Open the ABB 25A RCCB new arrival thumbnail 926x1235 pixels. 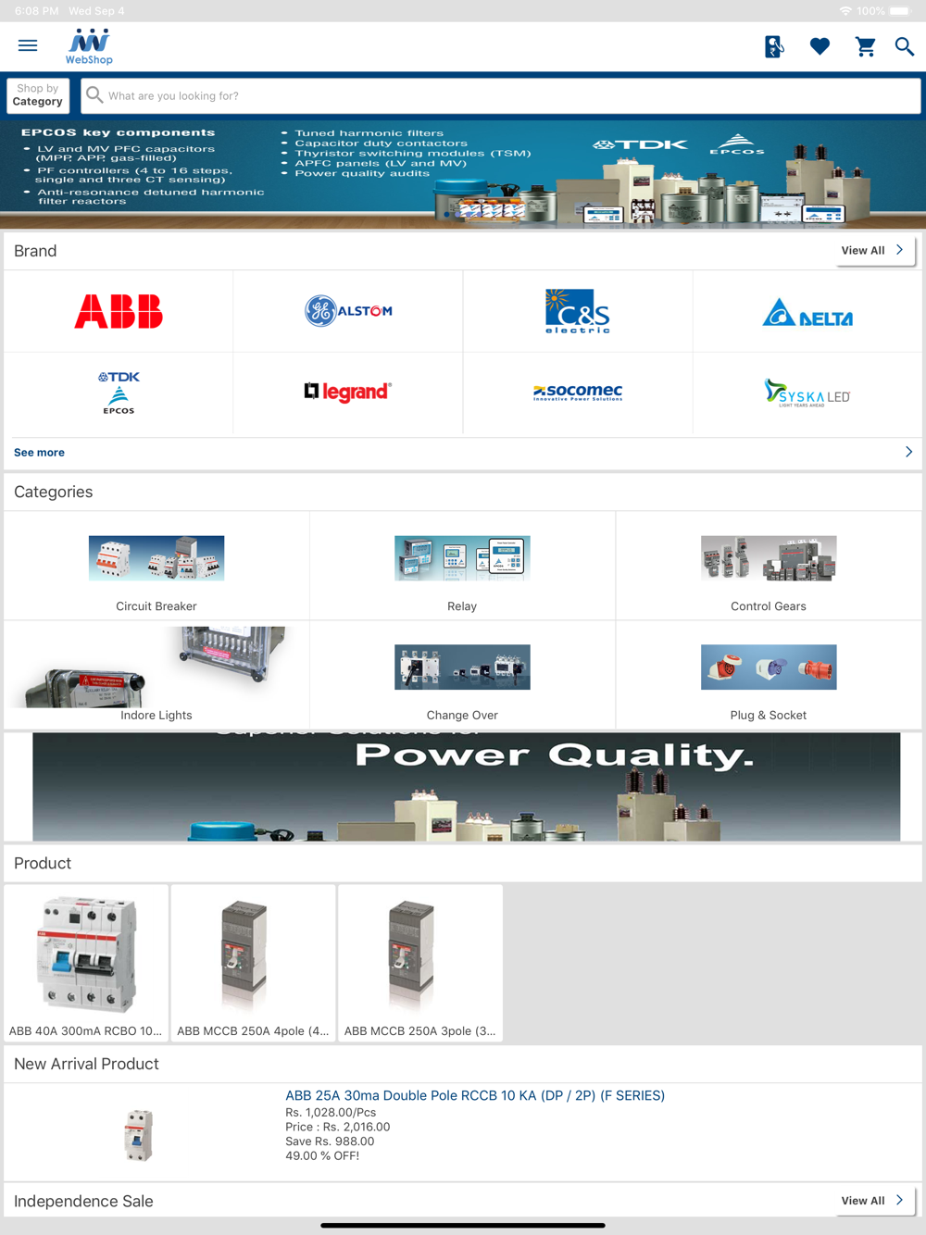[x=139, y=1135]
